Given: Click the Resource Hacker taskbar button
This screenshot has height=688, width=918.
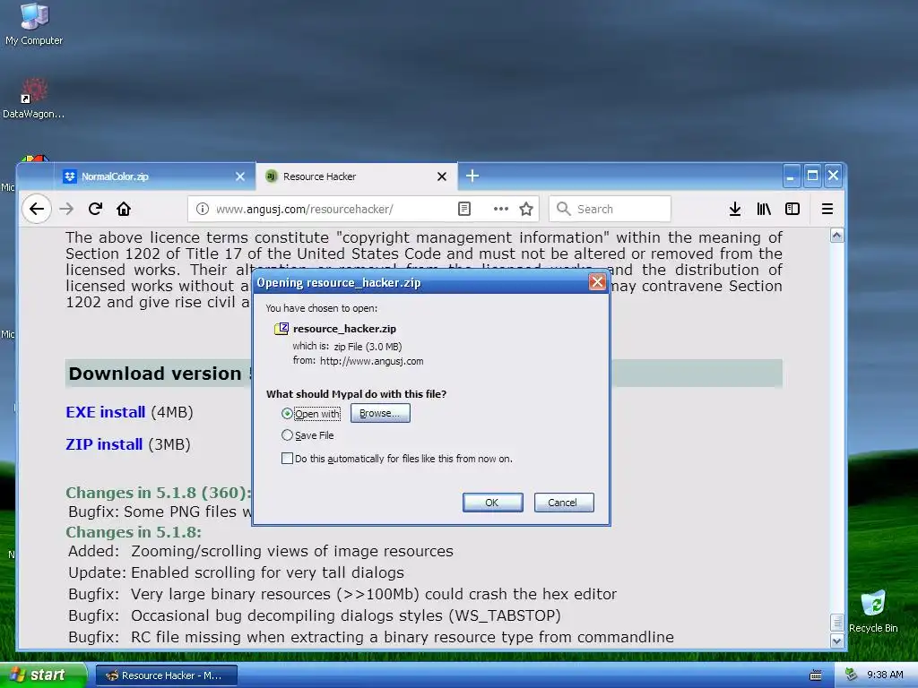Looking at the screenshot, I should 166,675.
